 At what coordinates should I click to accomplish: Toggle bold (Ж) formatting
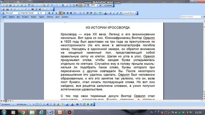point(49,13)
